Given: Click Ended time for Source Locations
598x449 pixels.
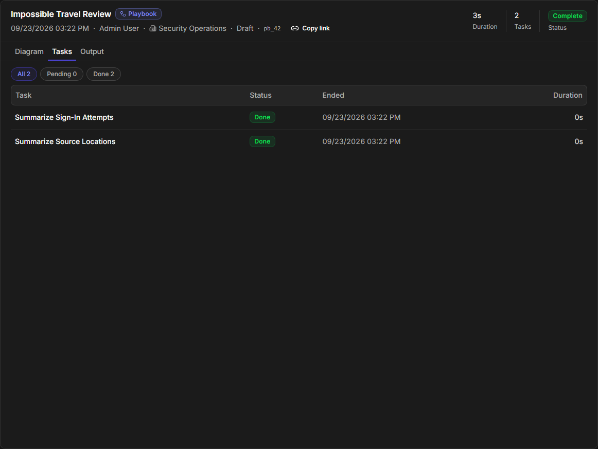Looking at the screenshot, I should (x=361, y=141).
